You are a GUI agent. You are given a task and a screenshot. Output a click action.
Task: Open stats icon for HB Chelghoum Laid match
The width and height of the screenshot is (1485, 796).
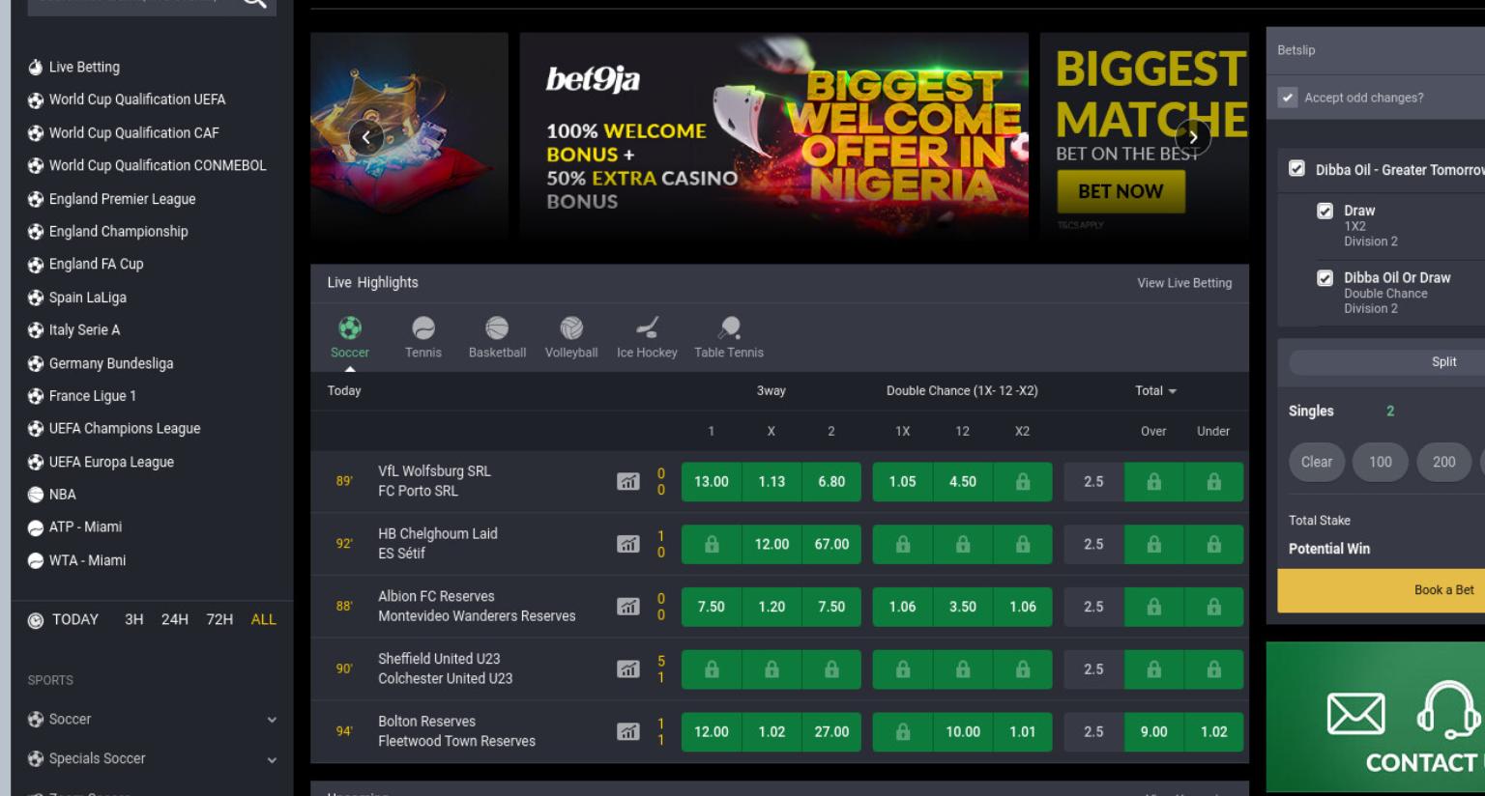628,544
